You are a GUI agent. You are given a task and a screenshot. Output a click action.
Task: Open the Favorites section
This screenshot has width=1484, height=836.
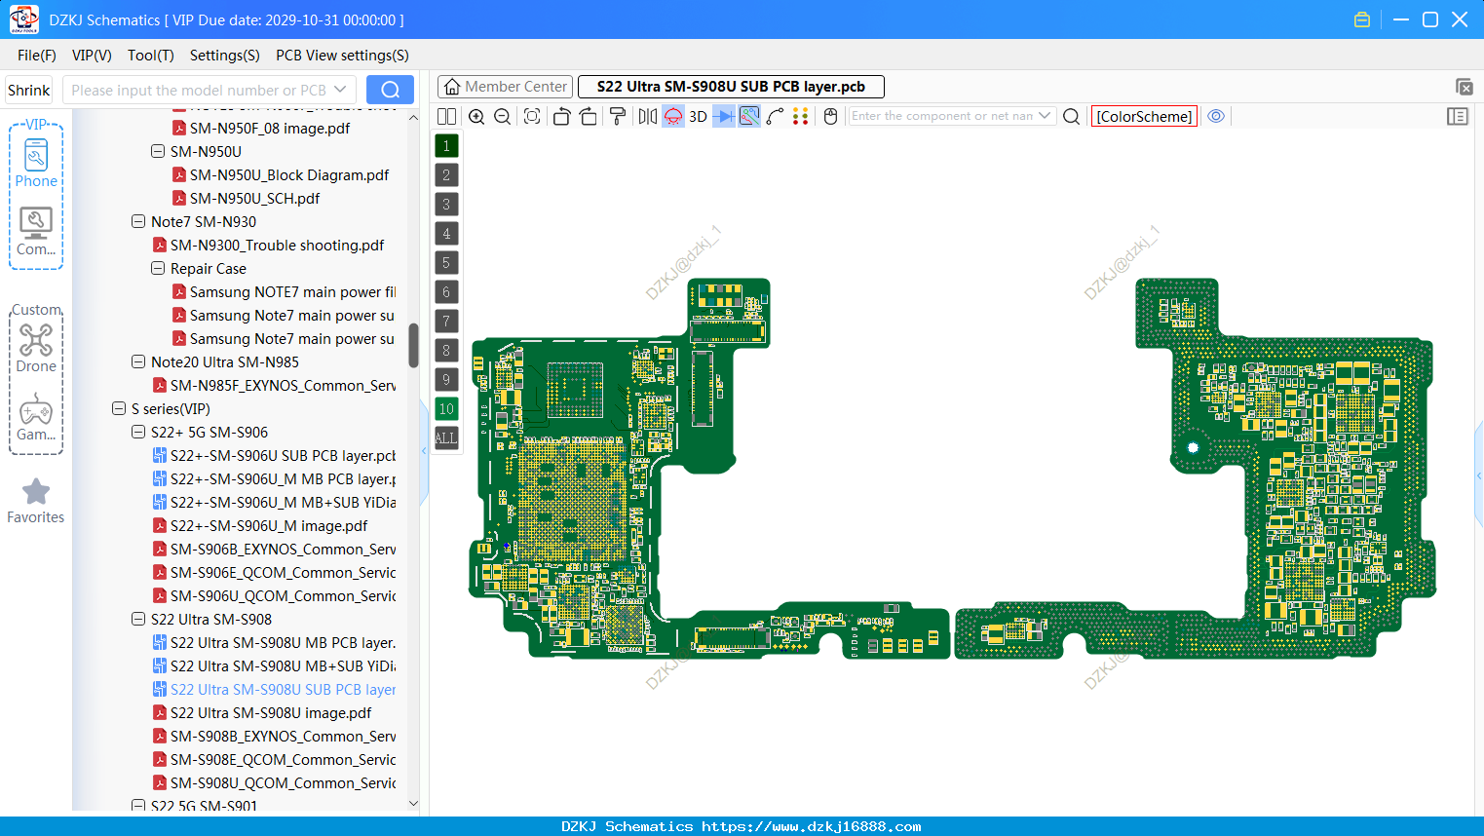point(36,501)
